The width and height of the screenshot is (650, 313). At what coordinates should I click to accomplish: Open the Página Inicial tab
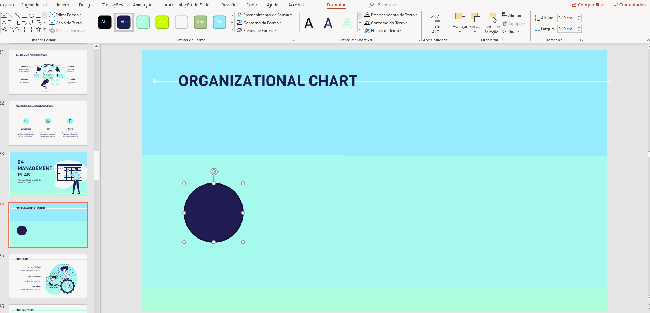click(34, 5)
